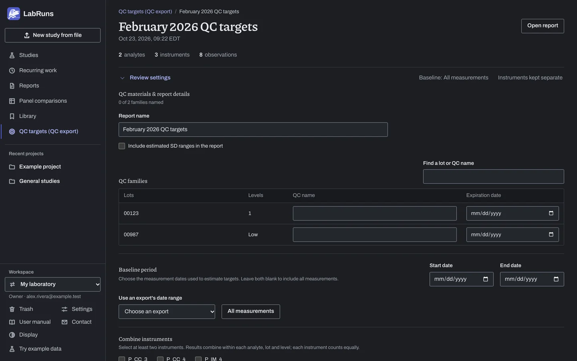
Task: Open Studies via its flask icon
Action: pos(12,55)
